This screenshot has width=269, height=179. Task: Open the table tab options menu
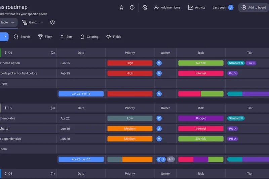coord(12,22)
